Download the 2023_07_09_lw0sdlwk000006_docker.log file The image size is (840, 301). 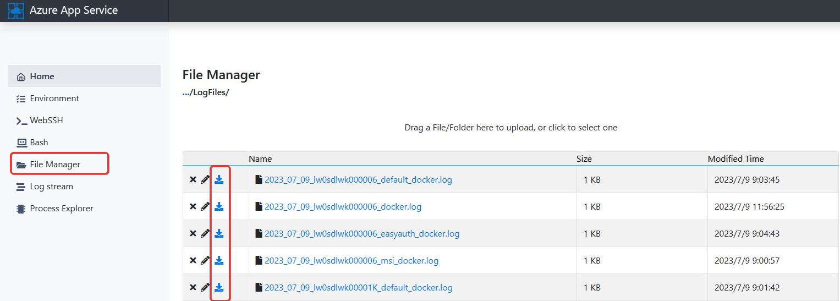click(x=219, y=207)
